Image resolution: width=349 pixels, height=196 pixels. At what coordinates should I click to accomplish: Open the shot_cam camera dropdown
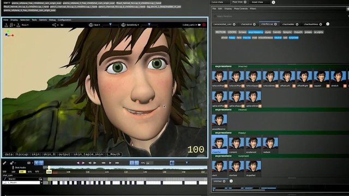(190, 25)
